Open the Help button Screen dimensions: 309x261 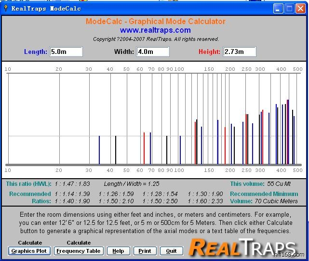pos(118,251)
